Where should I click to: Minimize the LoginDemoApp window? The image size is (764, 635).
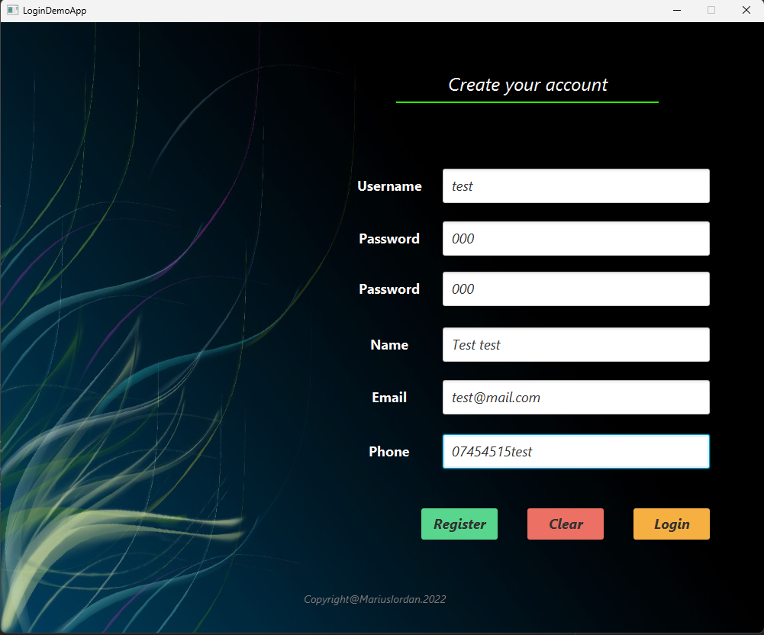pyautogui.click(x=676, y=10)
